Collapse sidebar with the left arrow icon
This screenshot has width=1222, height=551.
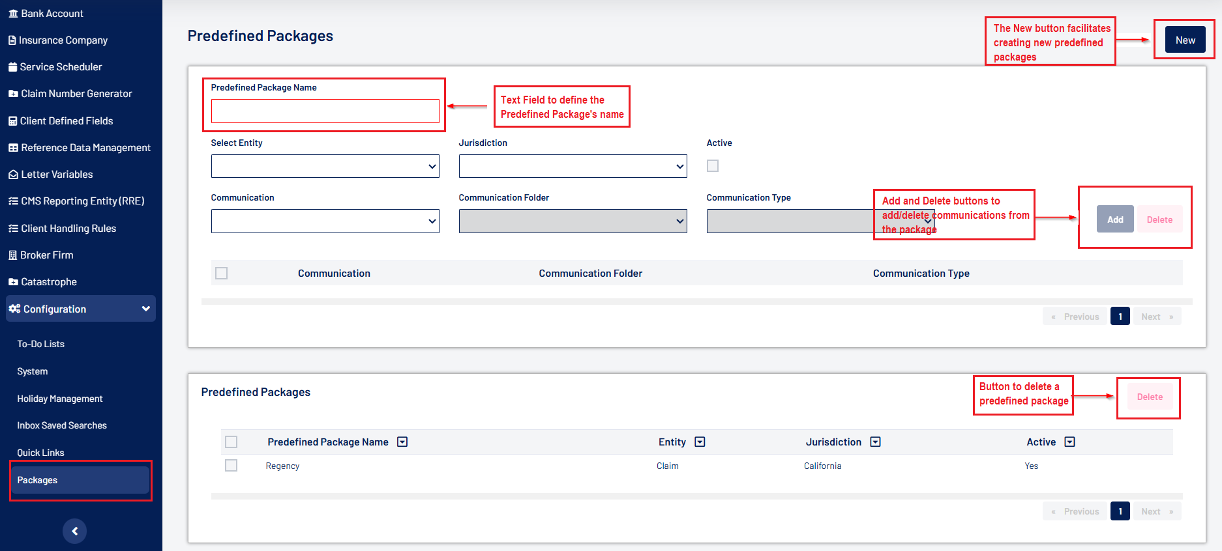74,531
